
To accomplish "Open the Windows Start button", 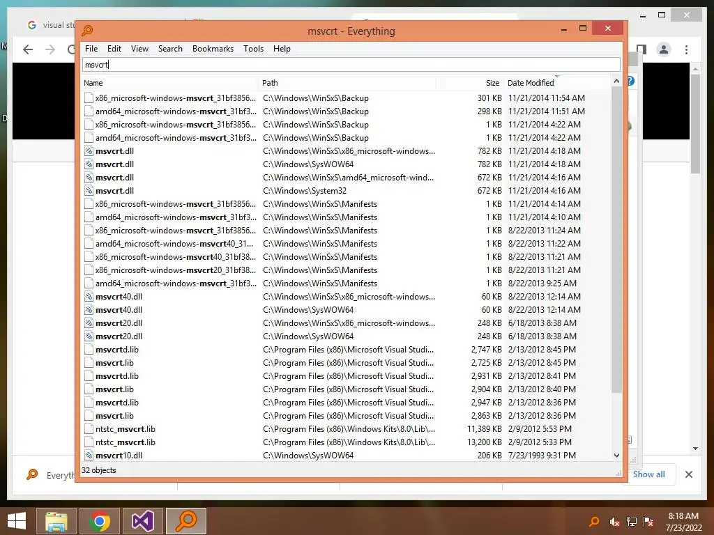I will [x=17, y=521].
